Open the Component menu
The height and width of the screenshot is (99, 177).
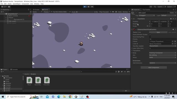[25, 4]
